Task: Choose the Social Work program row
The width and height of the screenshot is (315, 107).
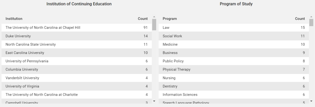Action: pos(234,36)
